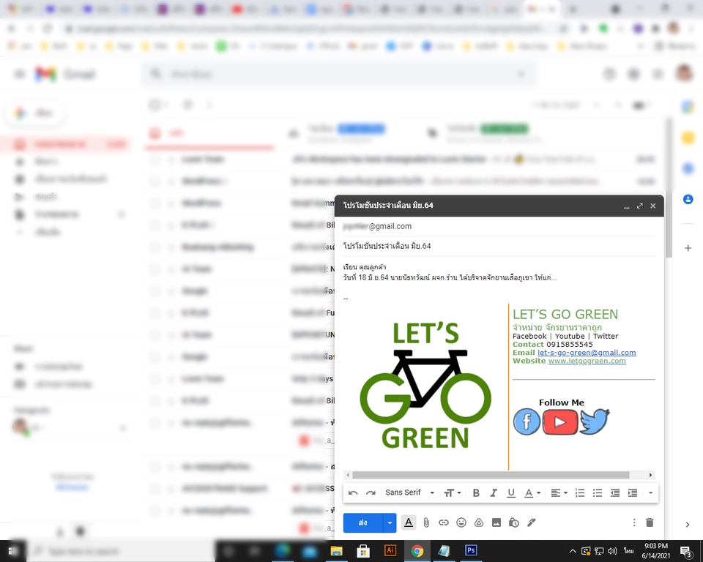
Task: Open the let-s-go-green@gmail.com email link
Action: (x=587, y=353)
